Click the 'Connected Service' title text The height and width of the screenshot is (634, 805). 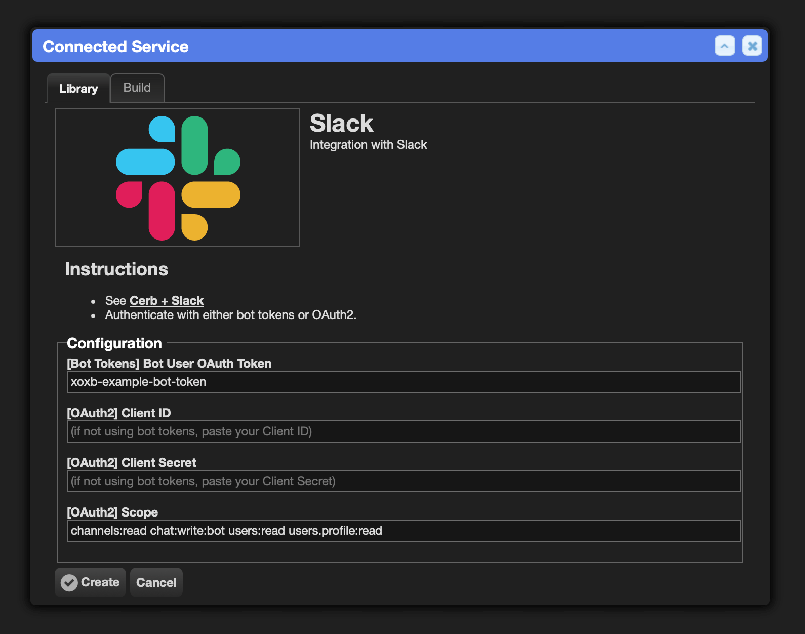coord(115,47)
